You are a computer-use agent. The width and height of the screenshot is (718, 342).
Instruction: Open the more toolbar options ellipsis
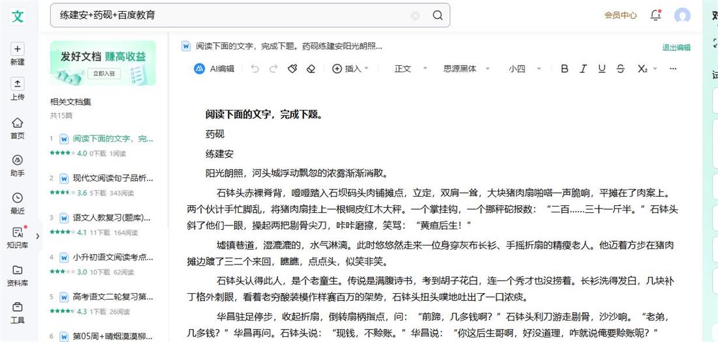click(673, 68)
